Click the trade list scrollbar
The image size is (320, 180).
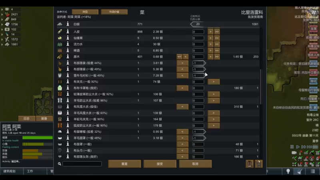[x=261, y=87]
